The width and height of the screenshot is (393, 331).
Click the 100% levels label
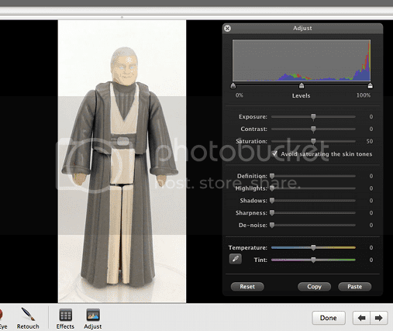[x=364, y=95]
